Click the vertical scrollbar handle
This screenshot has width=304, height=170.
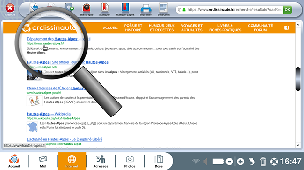pyautogui.click(x=298, y=79)
